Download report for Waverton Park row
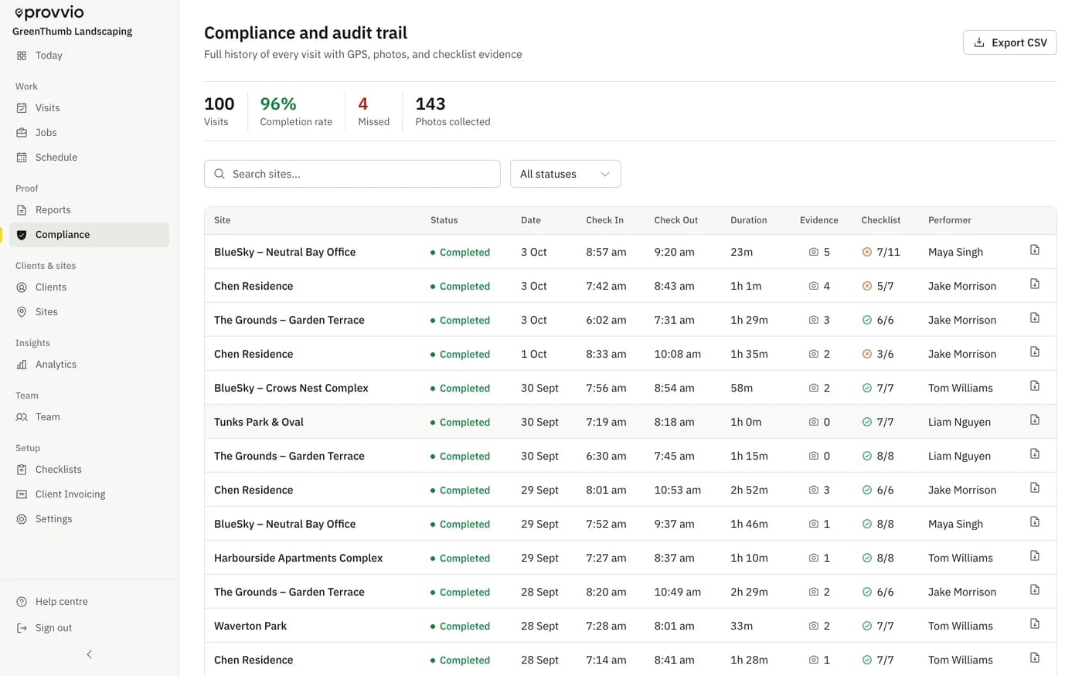Image resolution: width=1082 pixels, height=676 pixels. click(1035, 623)
